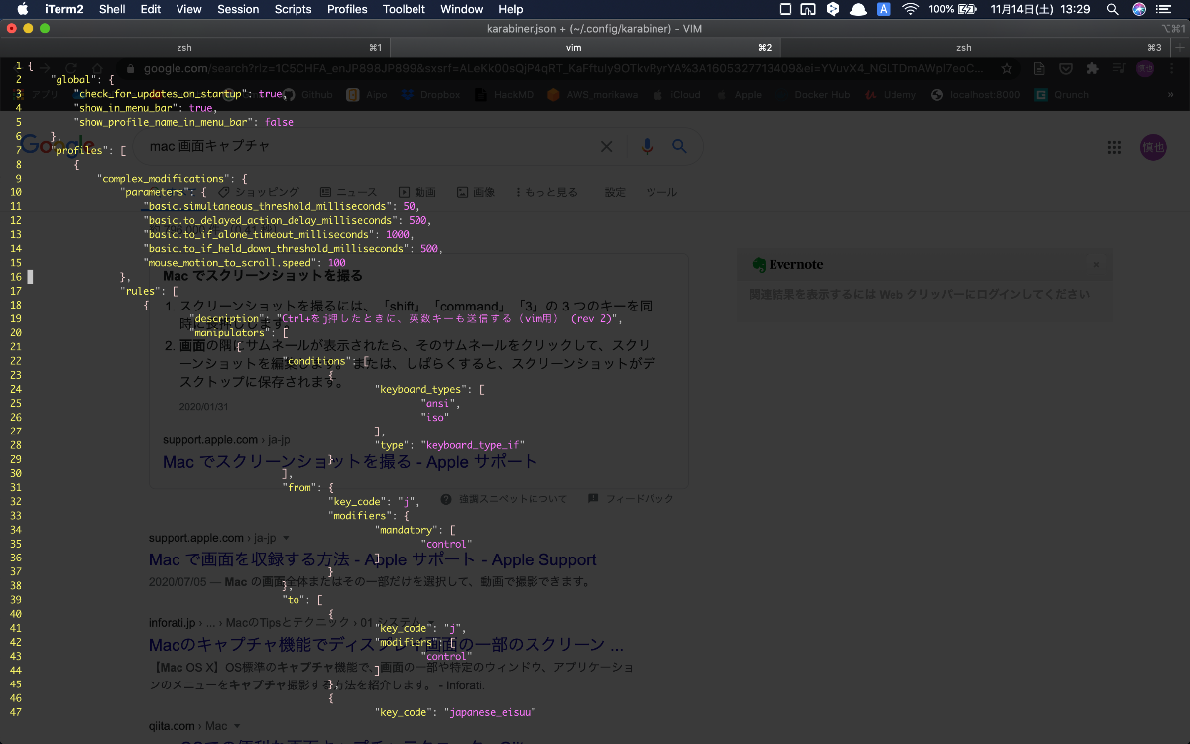The height and width of the screenshot is (744, 1190).
Task: Open the iTerm2 application menu
Action: pyautogui.click(x=64, y=9)
